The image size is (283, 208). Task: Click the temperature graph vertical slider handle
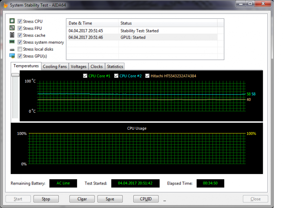pyautogui.click(x=15, y=75)
